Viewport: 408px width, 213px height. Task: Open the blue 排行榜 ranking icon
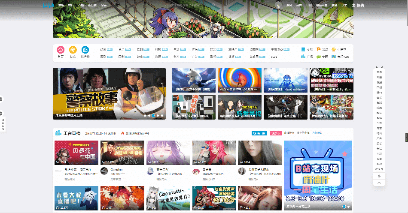[85, 50]
